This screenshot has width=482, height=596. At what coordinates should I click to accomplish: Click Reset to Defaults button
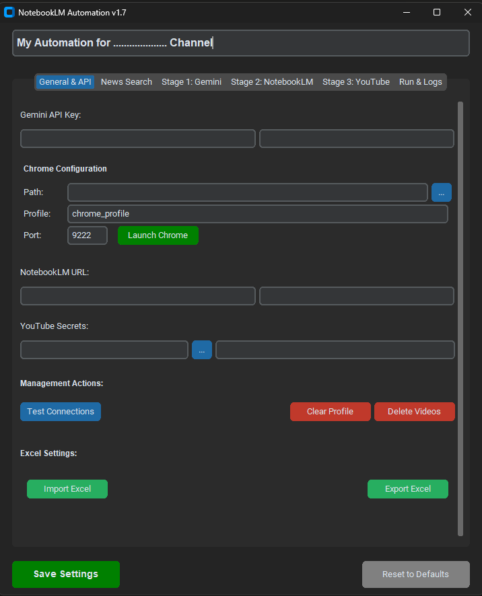coord(416,574)
